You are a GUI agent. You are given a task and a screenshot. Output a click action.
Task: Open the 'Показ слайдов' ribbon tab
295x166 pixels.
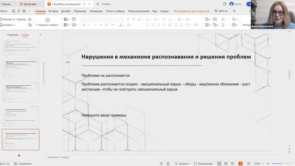coord(115,11)
